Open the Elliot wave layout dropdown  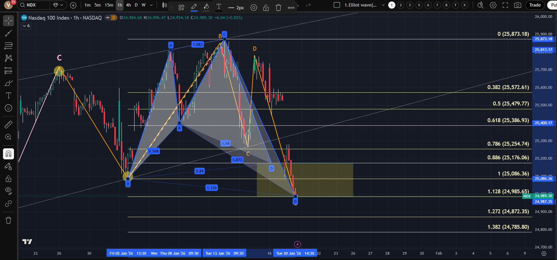pos(383,5)
